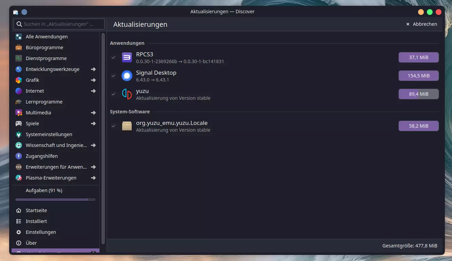This screenshot has width=452, height=261.
Task: Expand Grafik subcategories arrow
Action: (x=93, y=80)
